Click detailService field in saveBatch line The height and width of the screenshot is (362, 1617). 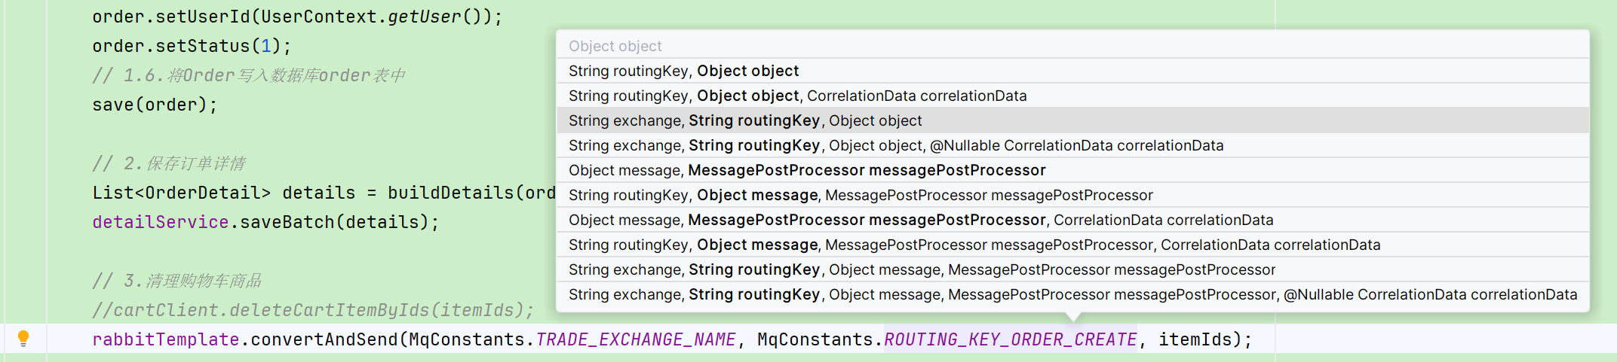[x=160, y=222]
